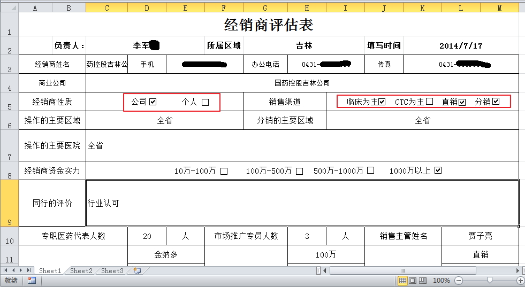Check the 个人 checkbox
The height and width of the screenshot is (287, 525).
tap(206, 102)
